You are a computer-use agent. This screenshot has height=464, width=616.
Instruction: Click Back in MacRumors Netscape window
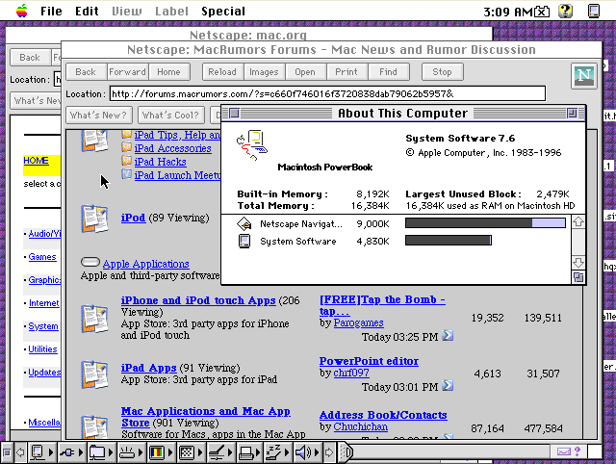(86, 72)
